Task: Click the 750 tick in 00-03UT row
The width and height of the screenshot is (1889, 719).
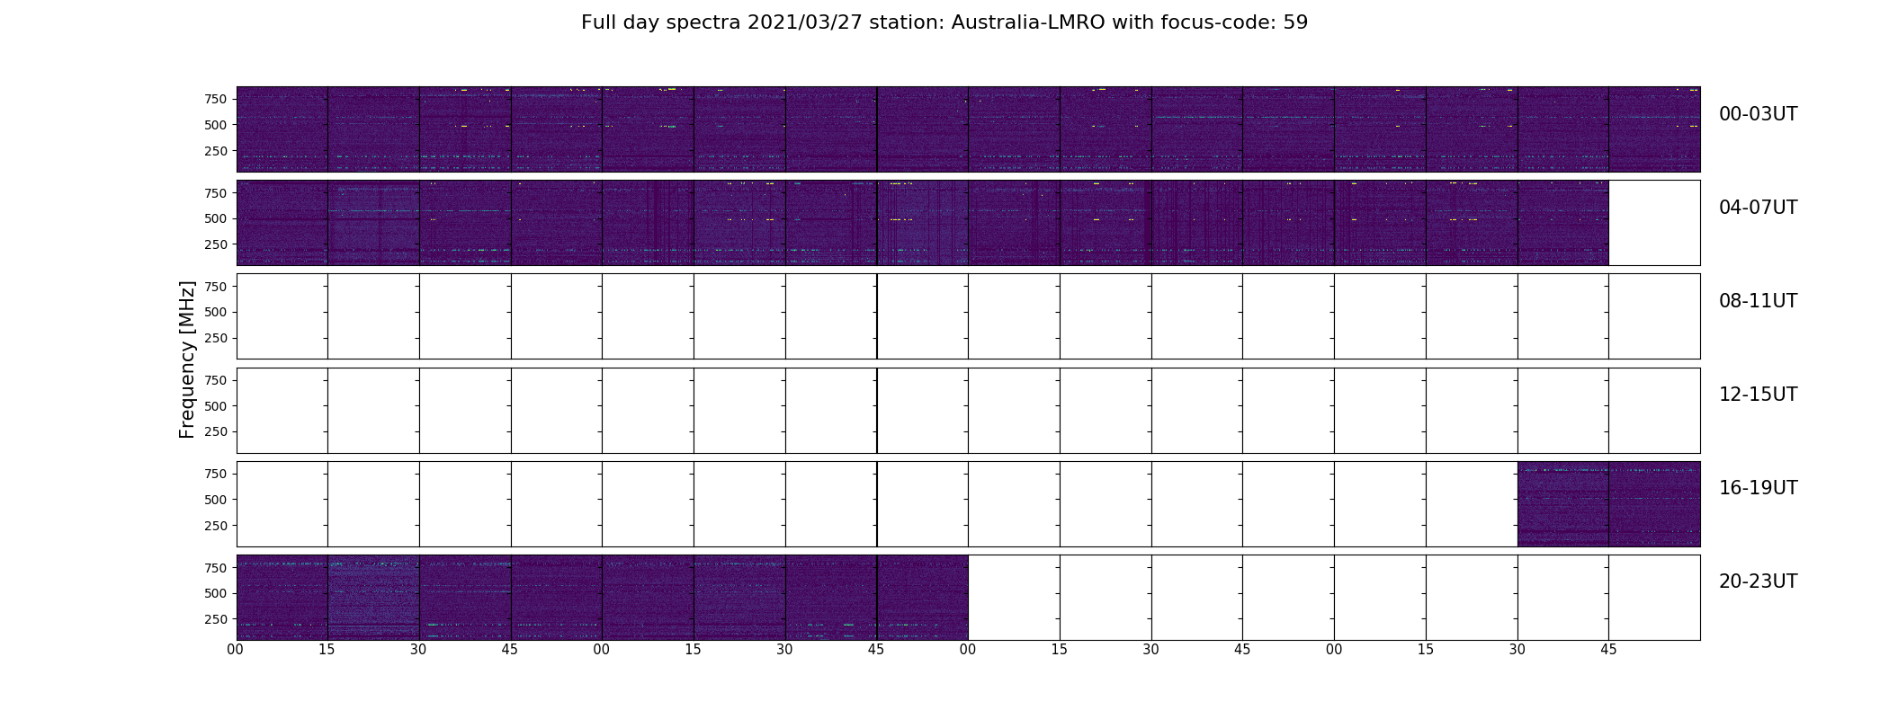Action: 215,99
